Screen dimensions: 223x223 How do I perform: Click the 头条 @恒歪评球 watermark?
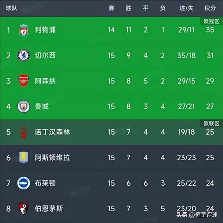point(198,215)
